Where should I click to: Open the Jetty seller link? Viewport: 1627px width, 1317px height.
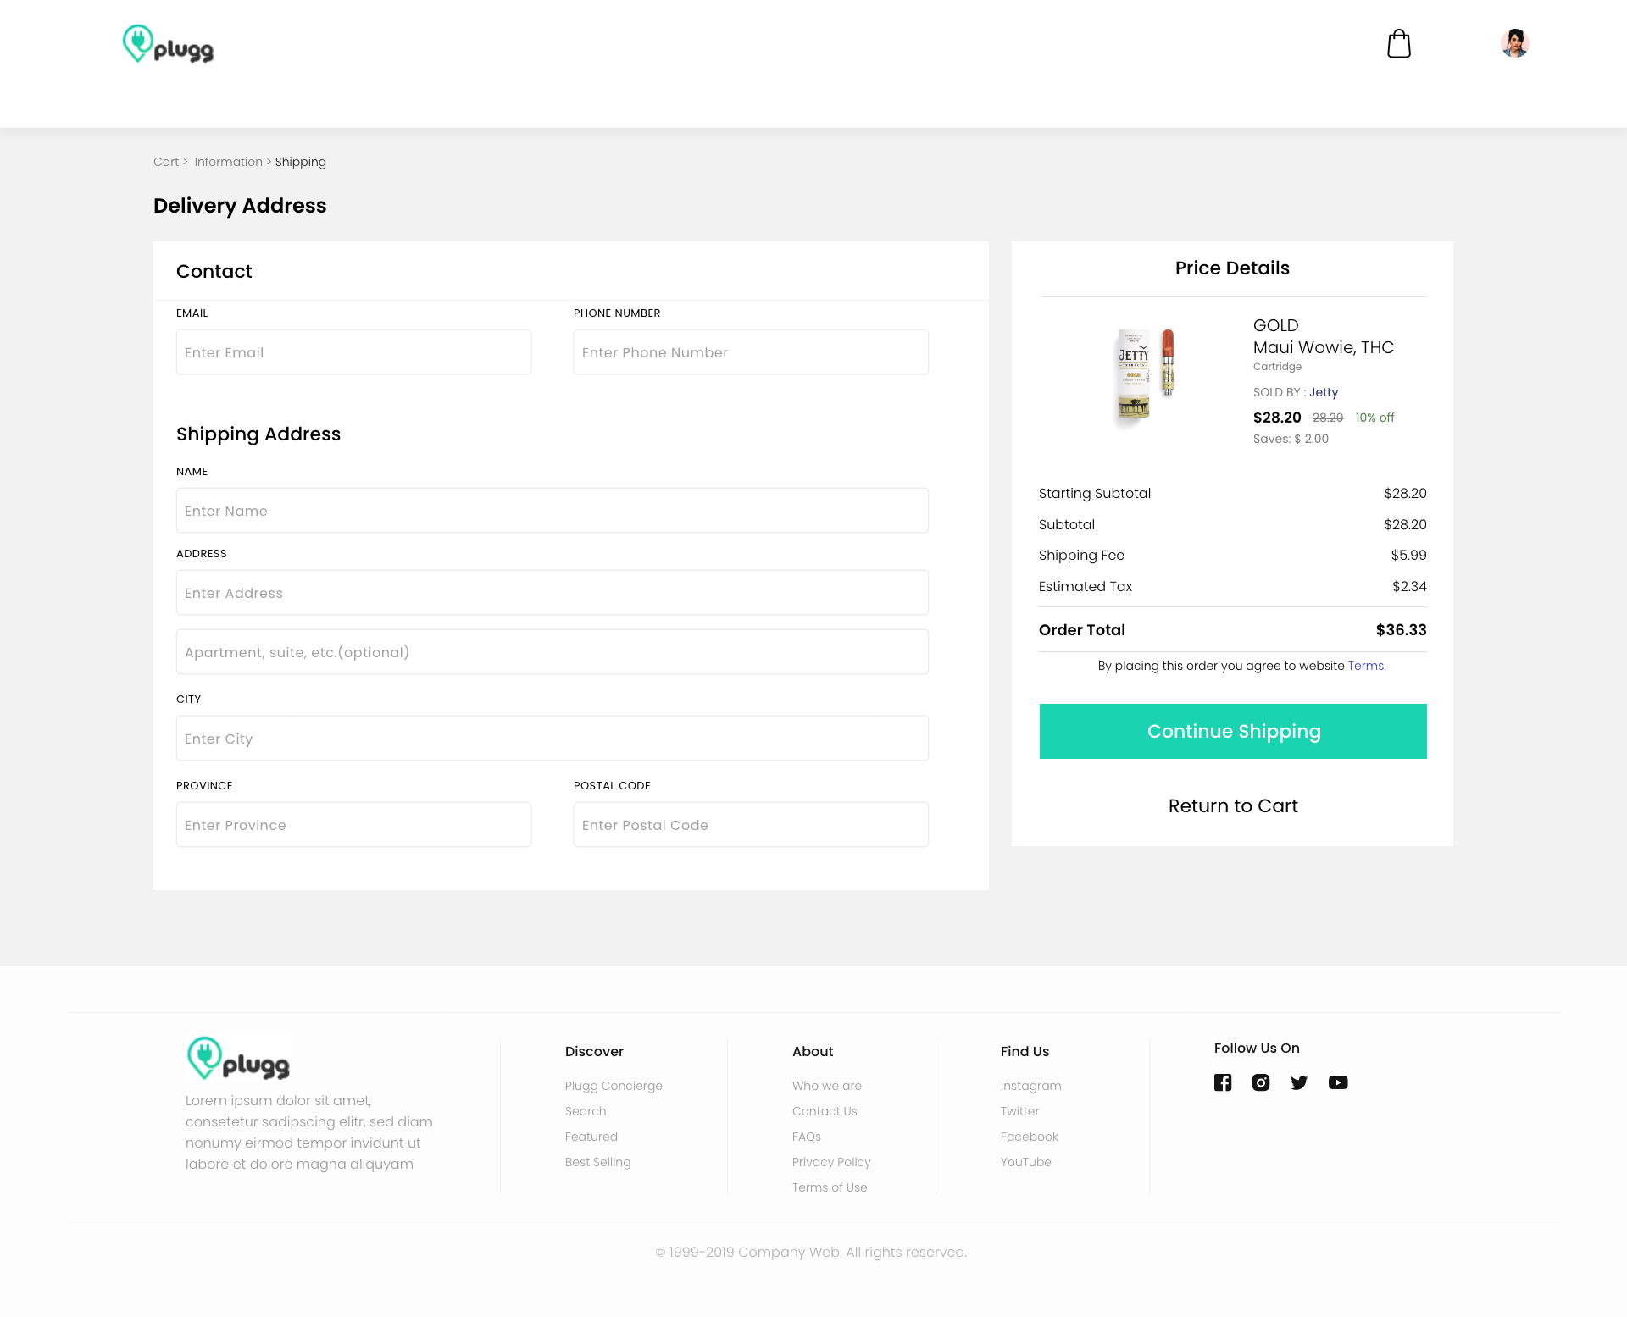1324,392
